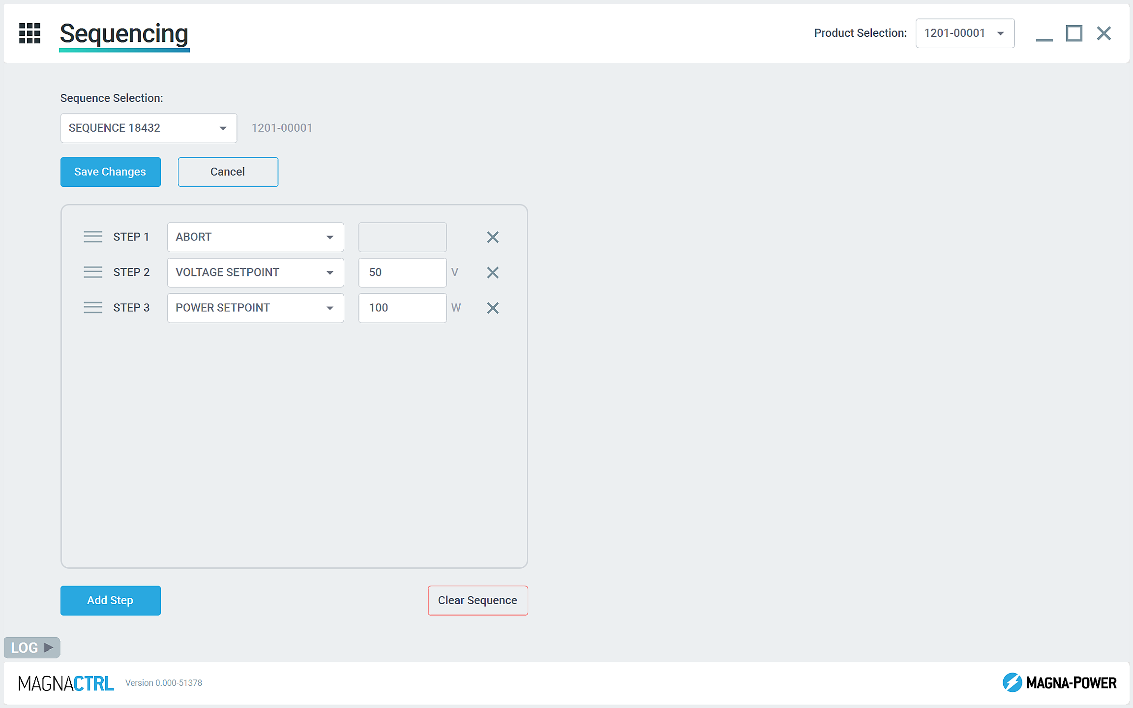Open the Step 1 ABORT command dropdown
This screenshot has height=708, width=1133.
pos(255,237)
